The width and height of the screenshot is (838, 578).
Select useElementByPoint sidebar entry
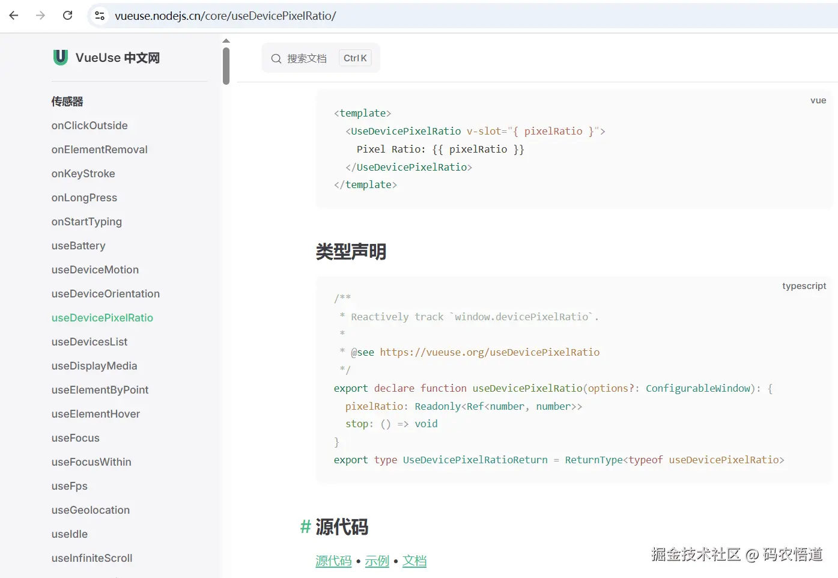click(100, 390)
